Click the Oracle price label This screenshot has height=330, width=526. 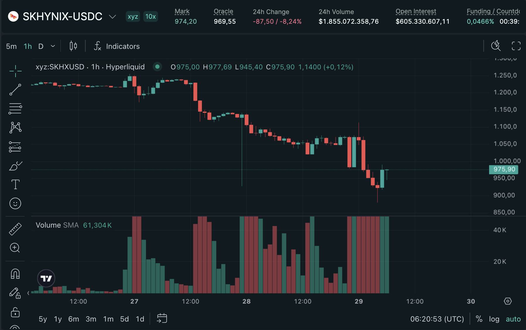223,11
